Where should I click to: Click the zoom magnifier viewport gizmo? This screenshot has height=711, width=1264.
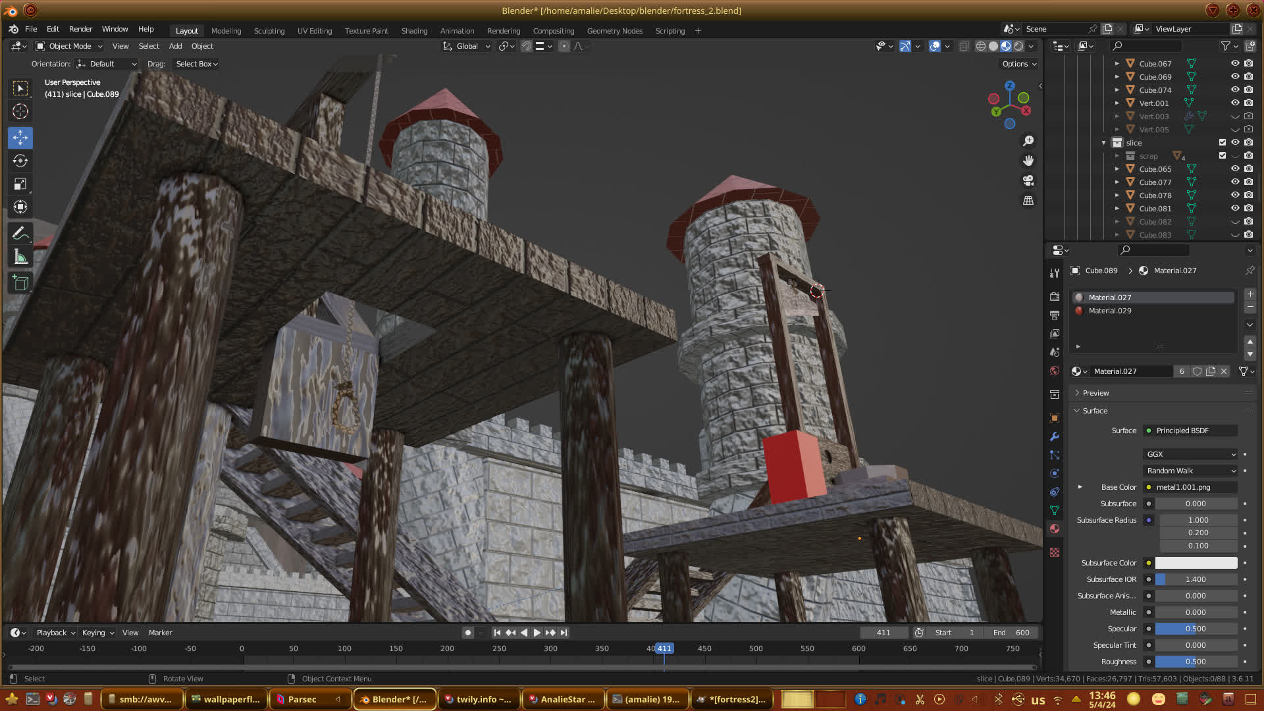(1028, 141)
